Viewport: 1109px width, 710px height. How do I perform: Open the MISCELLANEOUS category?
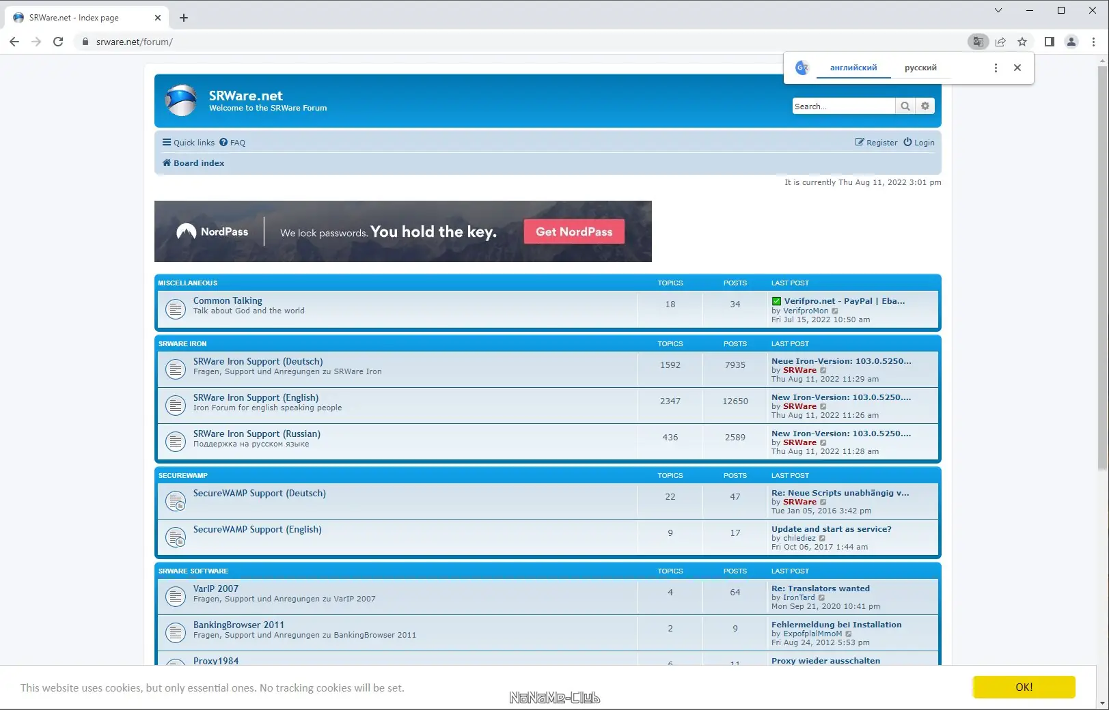188,283
